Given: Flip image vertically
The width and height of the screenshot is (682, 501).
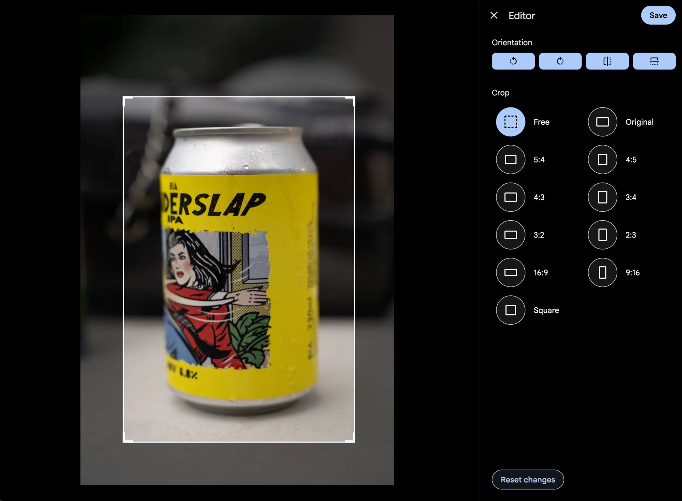Looking at the screenshot, I should pyautogui.click(x=654, y=61).
